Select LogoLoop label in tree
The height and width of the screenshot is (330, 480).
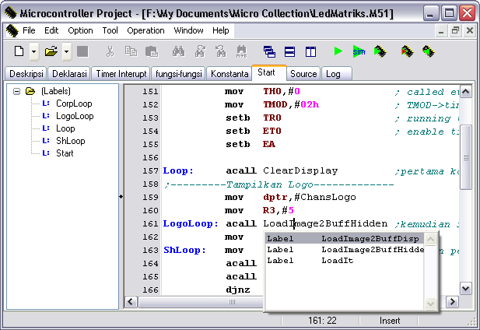75,116
